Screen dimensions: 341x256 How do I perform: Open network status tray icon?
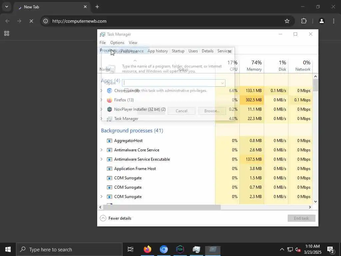click(290, 249)
